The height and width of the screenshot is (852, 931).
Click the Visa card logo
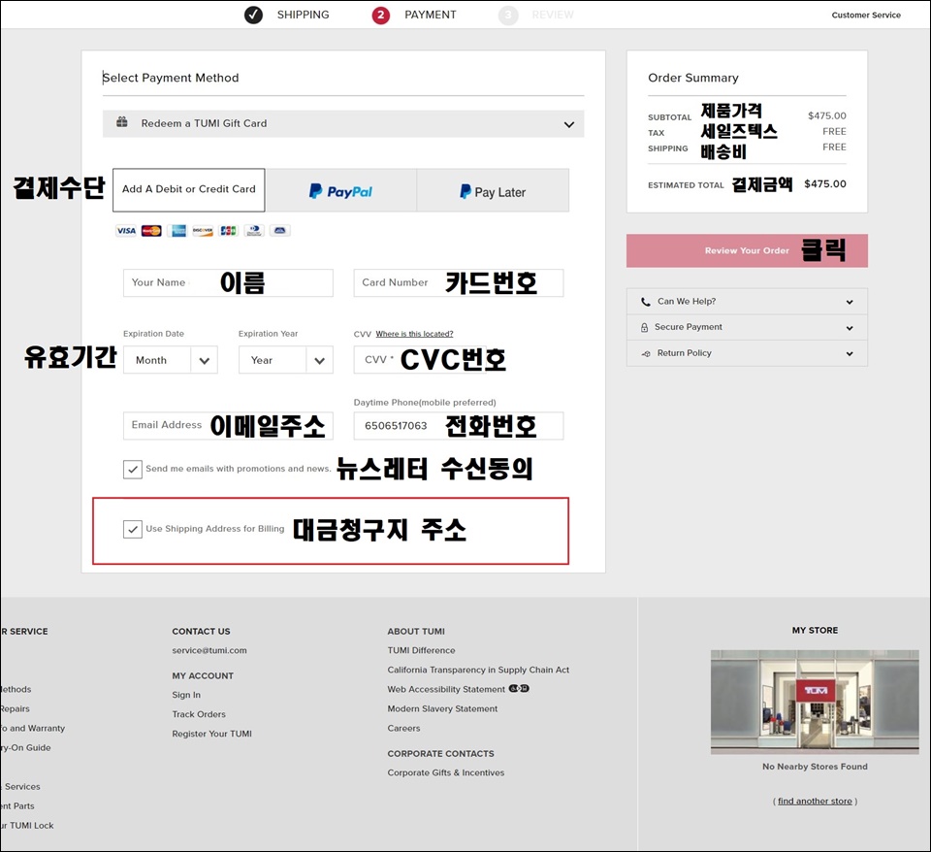(x=126, y=231)
